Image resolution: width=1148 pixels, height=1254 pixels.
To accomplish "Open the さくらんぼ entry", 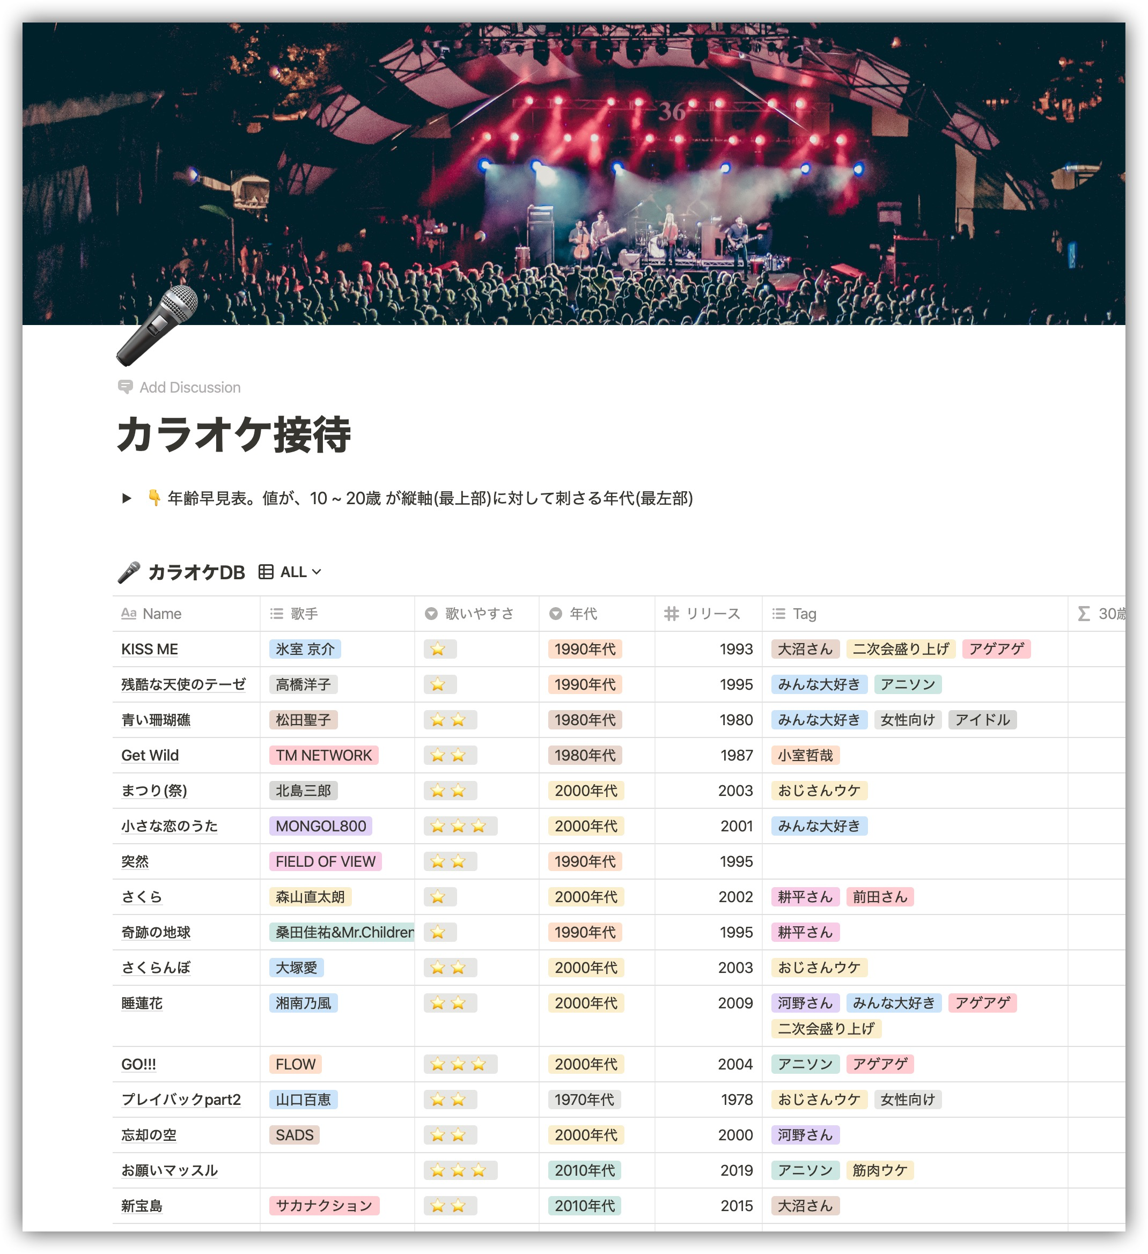I will [156, 968].
